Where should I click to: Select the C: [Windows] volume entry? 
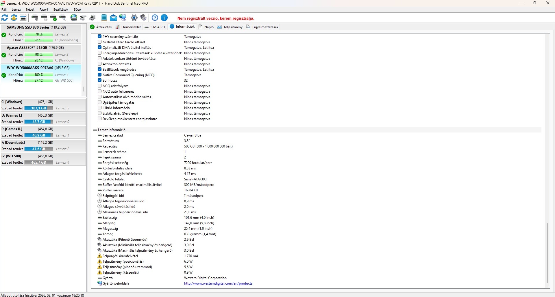tap(43, 105)
